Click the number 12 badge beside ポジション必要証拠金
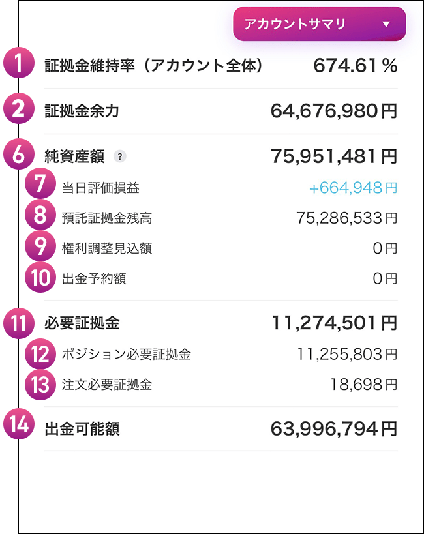 point(40,353)
